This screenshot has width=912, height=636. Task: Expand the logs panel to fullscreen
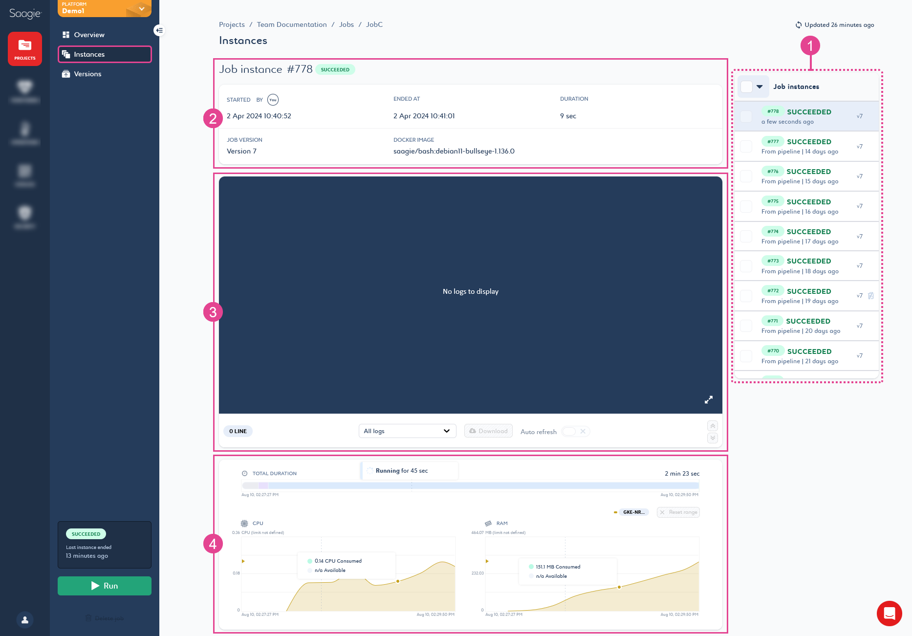click(x=709, y=400)
